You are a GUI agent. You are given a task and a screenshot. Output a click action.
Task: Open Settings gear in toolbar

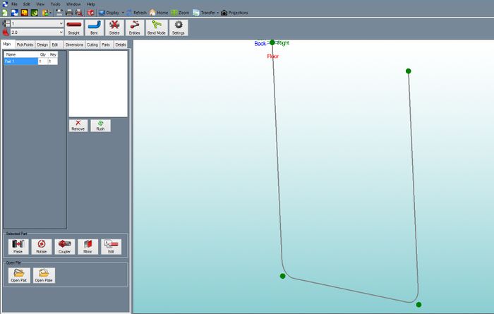coord(179,28)
